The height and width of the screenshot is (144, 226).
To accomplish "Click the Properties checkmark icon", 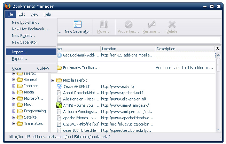I will 128,24.
